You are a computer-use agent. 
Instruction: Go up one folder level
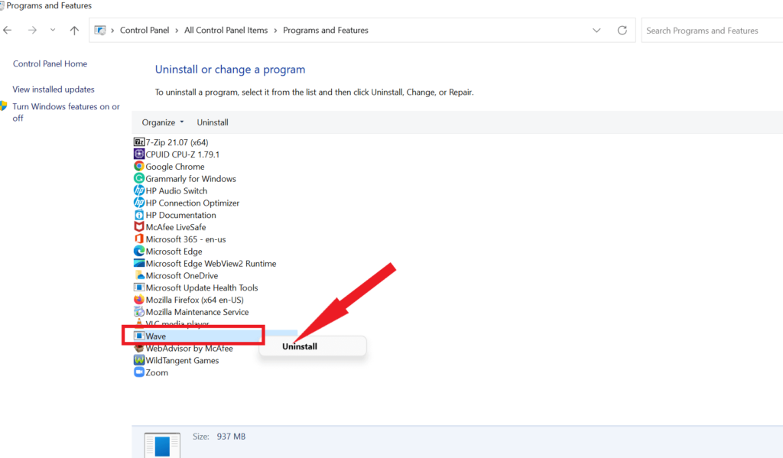pyautogui.click(x=74, y=31)
